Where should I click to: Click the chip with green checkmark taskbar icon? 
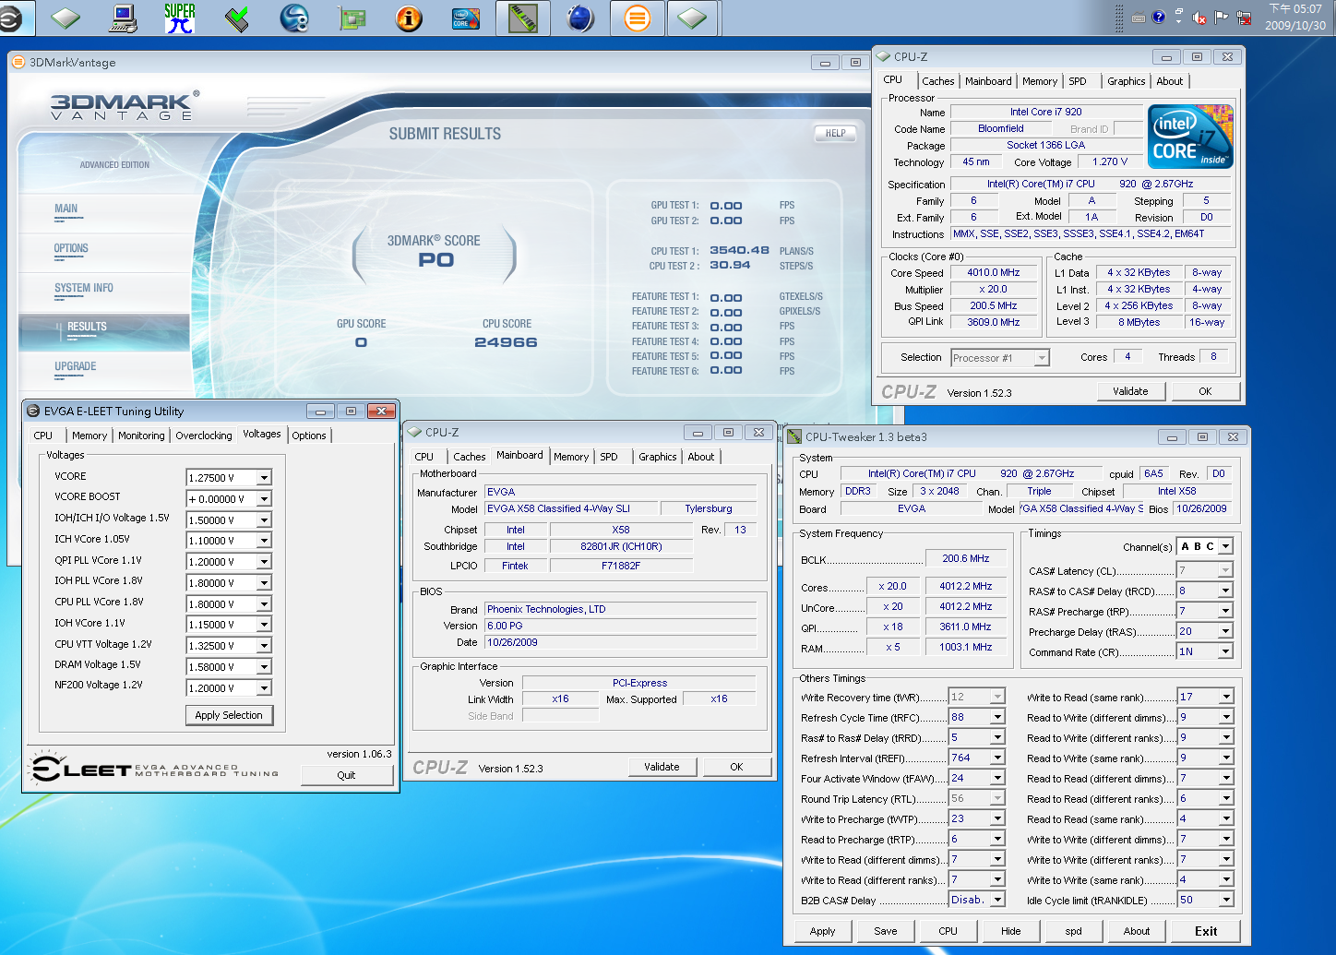pos(237,18)
